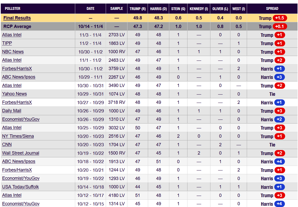Viewport: 298px width, 207px height.
Task: Click the Harris +1 spread in USA Today/Suffolk row
Action: point(273,187)
